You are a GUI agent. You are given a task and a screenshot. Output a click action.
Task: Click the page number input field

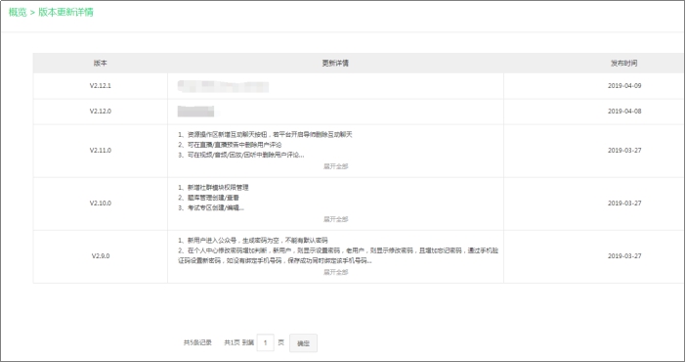coord(265,342)
